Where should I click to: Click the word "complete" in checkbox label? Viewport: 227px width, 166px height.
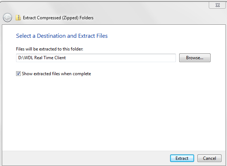(x=81, y=74)
